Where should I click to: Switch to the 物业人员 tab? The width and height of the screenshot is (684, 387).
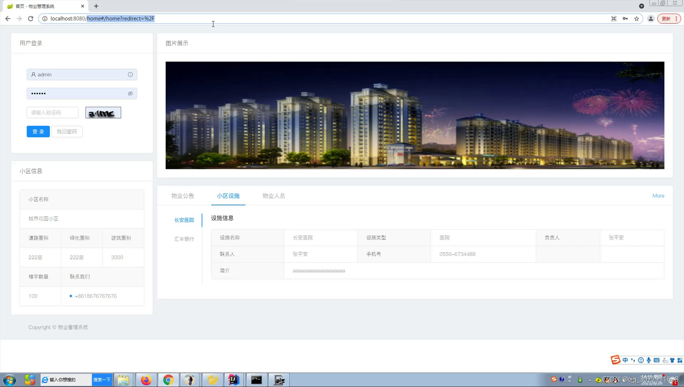(x=274, y=196)
